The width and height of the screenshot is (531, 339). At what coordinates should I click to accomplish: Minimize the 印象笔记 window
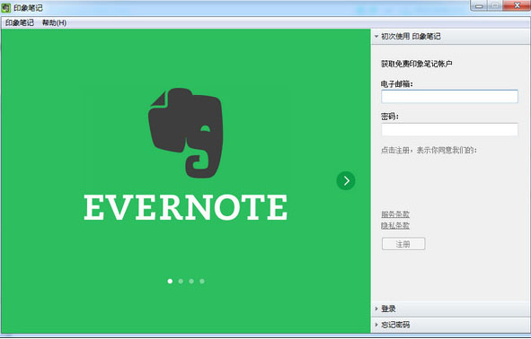(x=479, y=5)
